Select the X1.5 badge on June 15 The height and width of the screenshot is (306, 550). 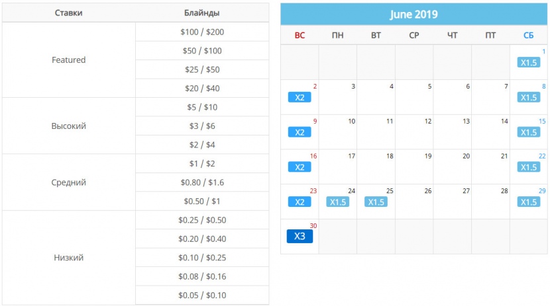(528, 132)
